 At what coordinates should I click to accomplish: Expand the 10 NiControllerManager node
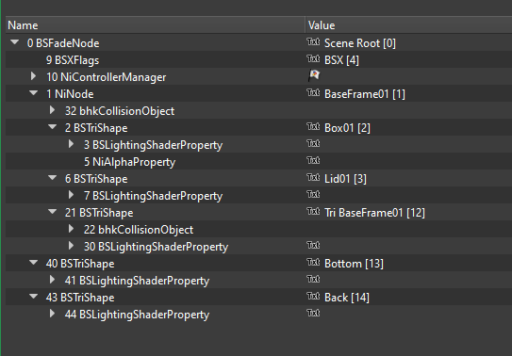(33, 76)
